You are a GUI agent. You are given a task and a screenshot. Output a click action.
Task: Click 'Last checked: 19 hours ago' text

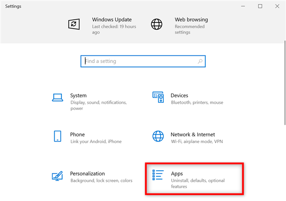tap(114, 29)
